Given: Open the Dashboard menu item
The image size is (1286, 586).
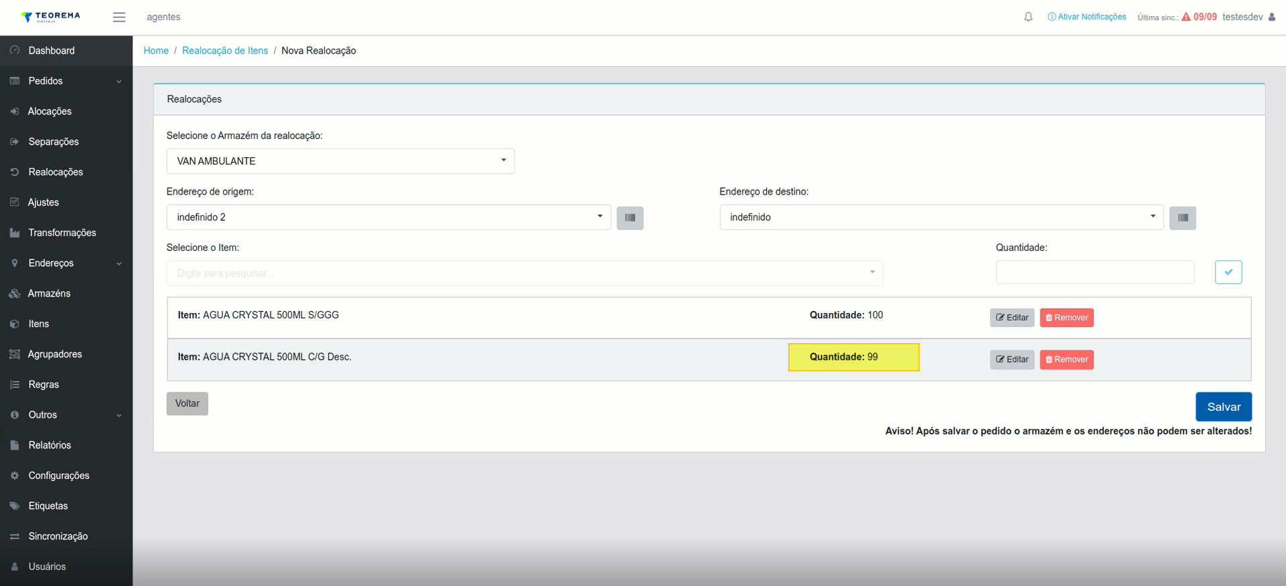Looking at the screenshot, I should [x=66, y=51].
